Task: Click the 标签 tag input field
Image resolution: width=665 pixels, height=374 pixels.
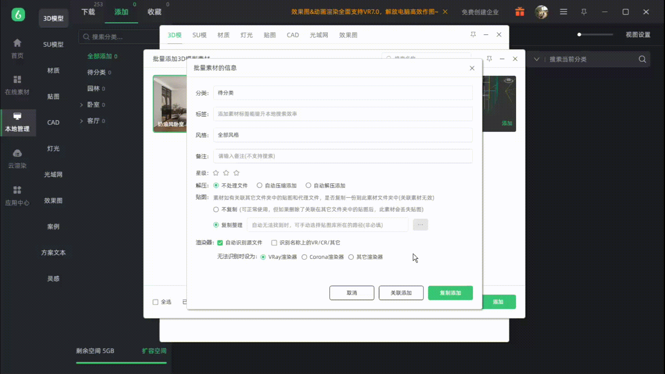Action: pyautogui.click(x=343, y=114)
